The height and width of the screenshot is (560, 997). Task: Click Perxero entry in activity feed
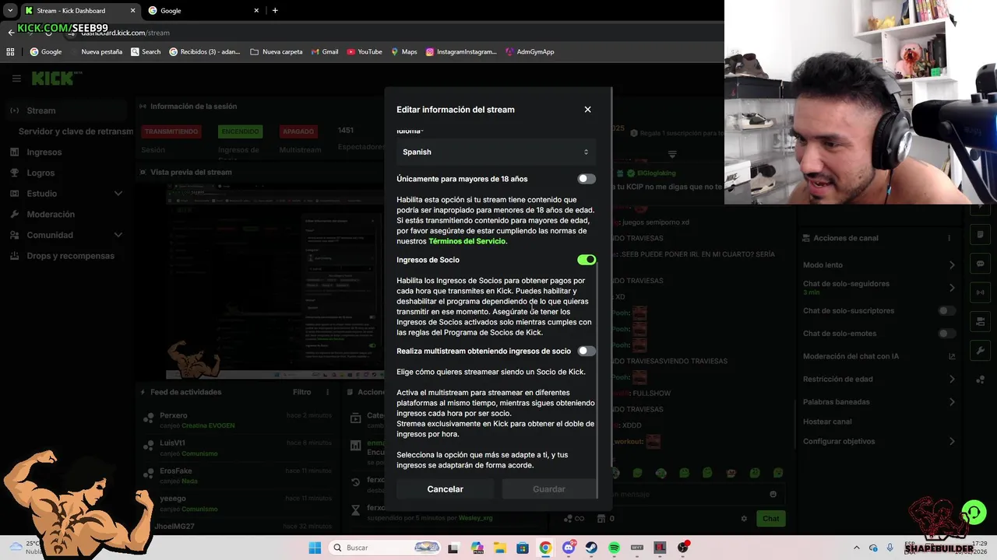pos(238,420)
